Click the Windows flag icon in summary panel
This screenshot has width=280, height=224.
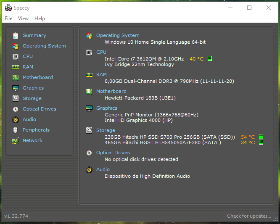pos(89,36)
